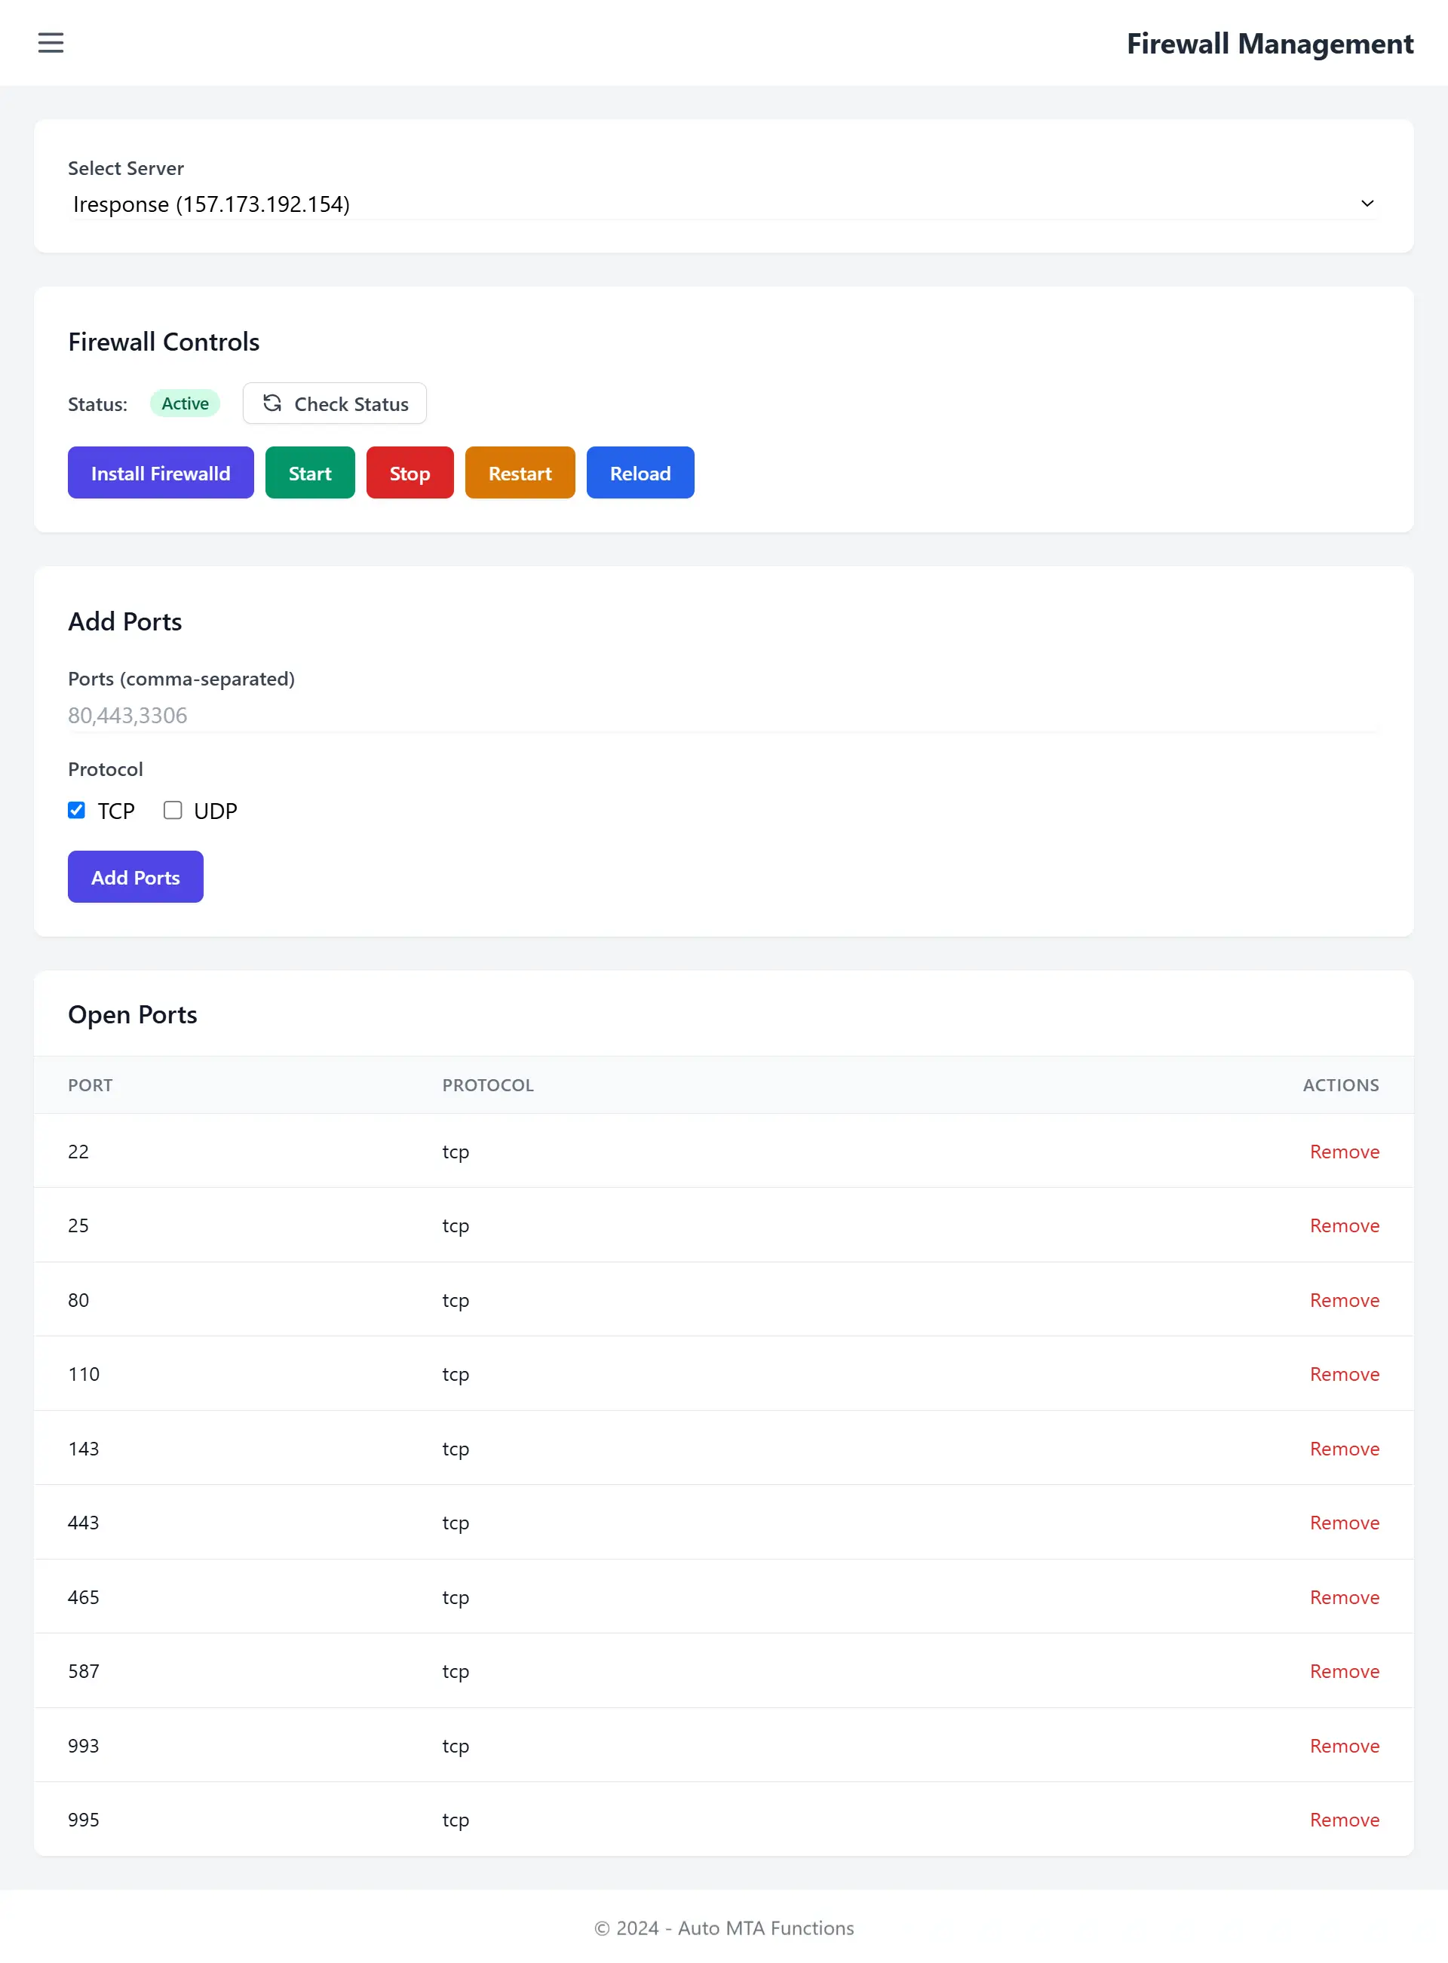The width and height of the screenshot is (1448, 1963).
Task: Click the Install Firewalld button
Action: [x=160, y=472]
